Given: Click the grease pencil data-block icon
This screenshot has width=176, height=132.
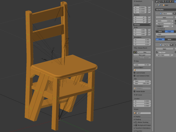Looking at the screenshot, I should coord(135,52).
